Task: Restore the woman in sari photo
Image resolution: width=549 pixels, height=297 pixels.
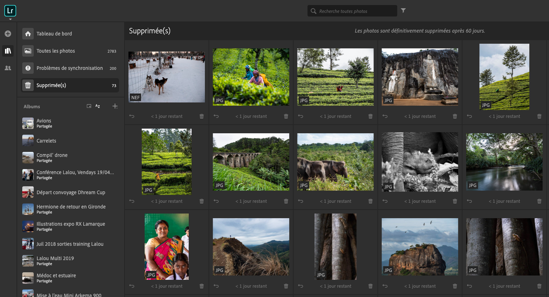Action: tap(132, 286)
